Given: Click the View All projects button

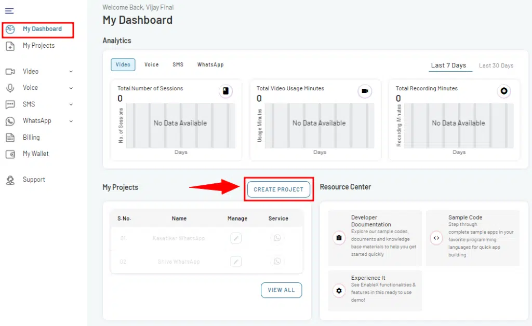Looking at the screenshot, I should pyautogui.click(x=281, y=290).
